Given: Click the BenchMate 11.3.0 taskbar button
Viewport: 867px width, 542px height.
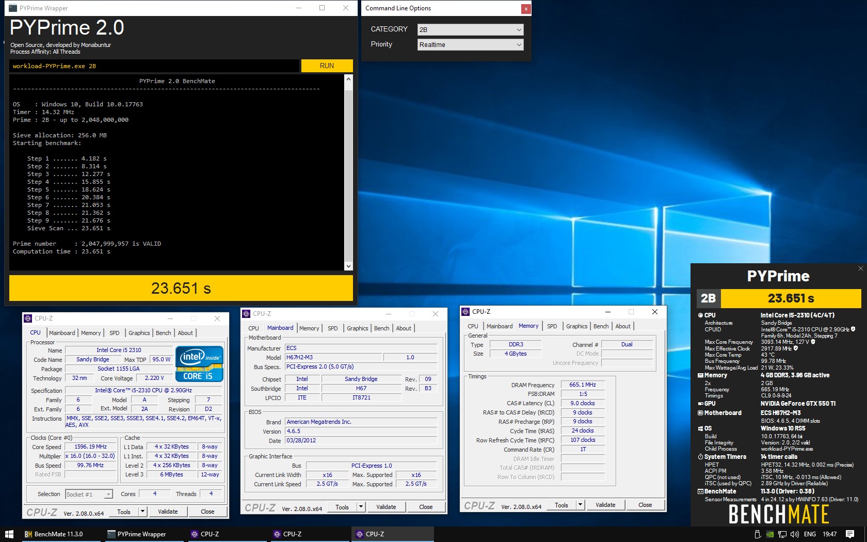Looking at the screenshot, I should pos(61,534).
